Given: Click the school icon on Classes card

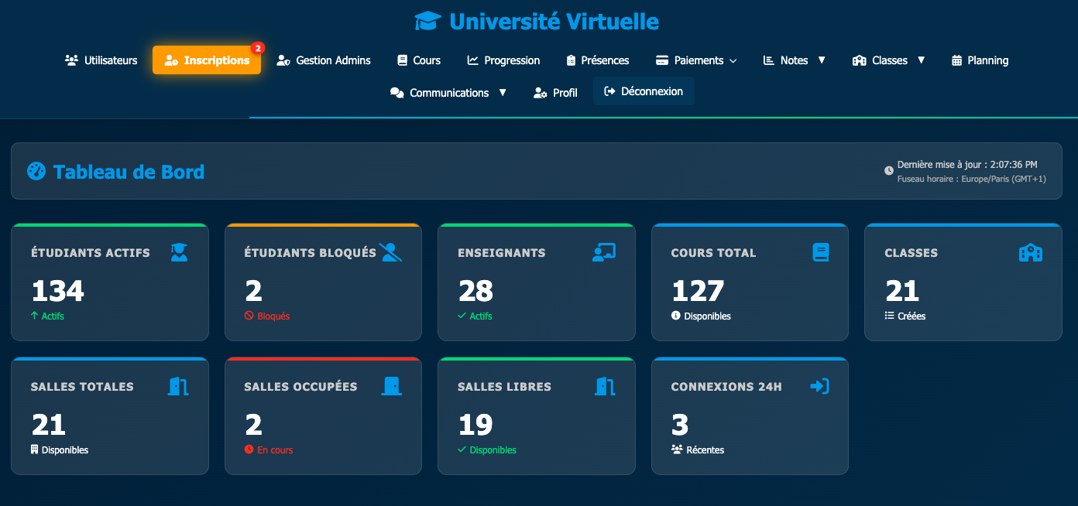Looking at the screenshot, I should pyautogui.click(x=1030, y=252).
